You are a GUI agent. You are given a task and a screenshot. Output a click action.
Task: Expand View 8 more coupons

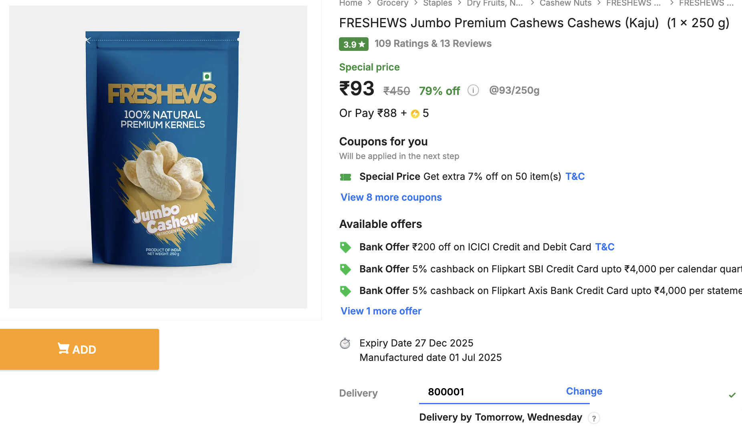coord(391,197)
